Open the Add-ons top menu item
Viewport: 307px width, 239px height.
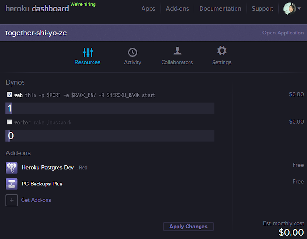click(177, 9)
